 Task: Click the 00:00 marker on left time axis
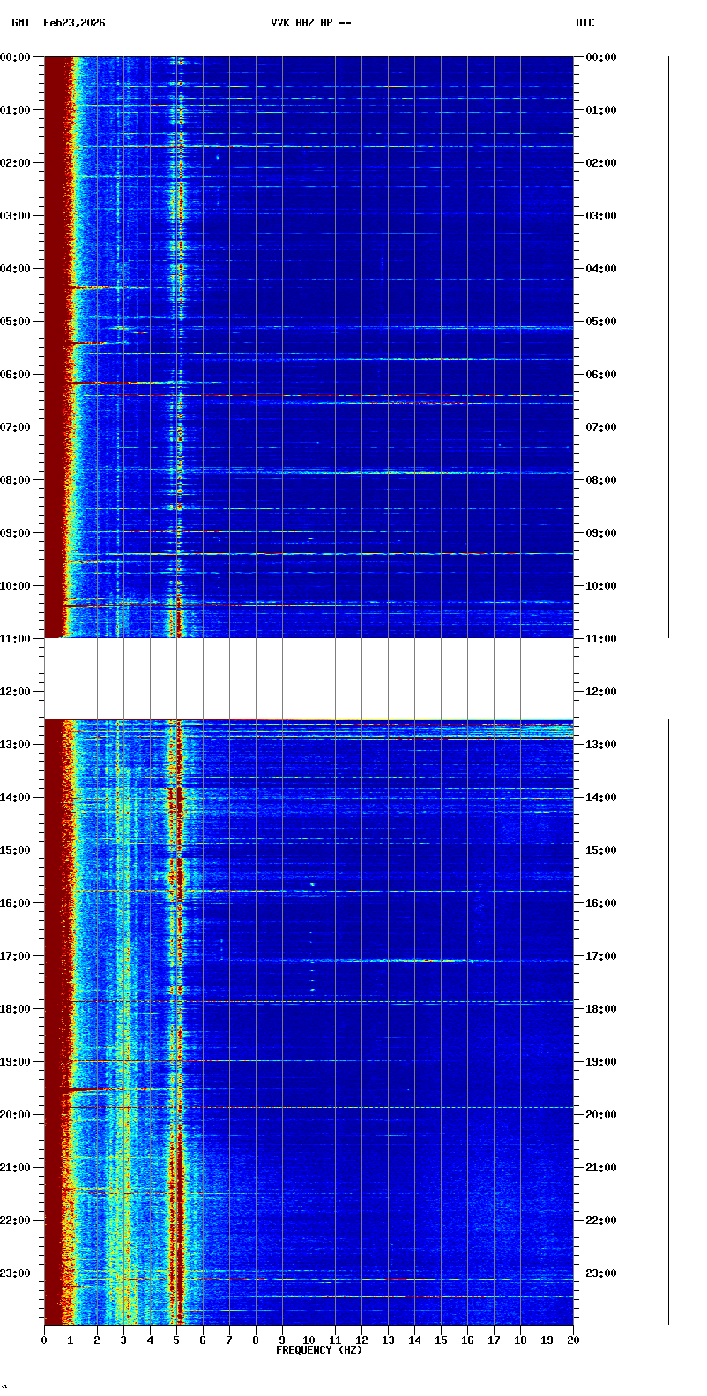pyautogui.click(x=15, y=57)
